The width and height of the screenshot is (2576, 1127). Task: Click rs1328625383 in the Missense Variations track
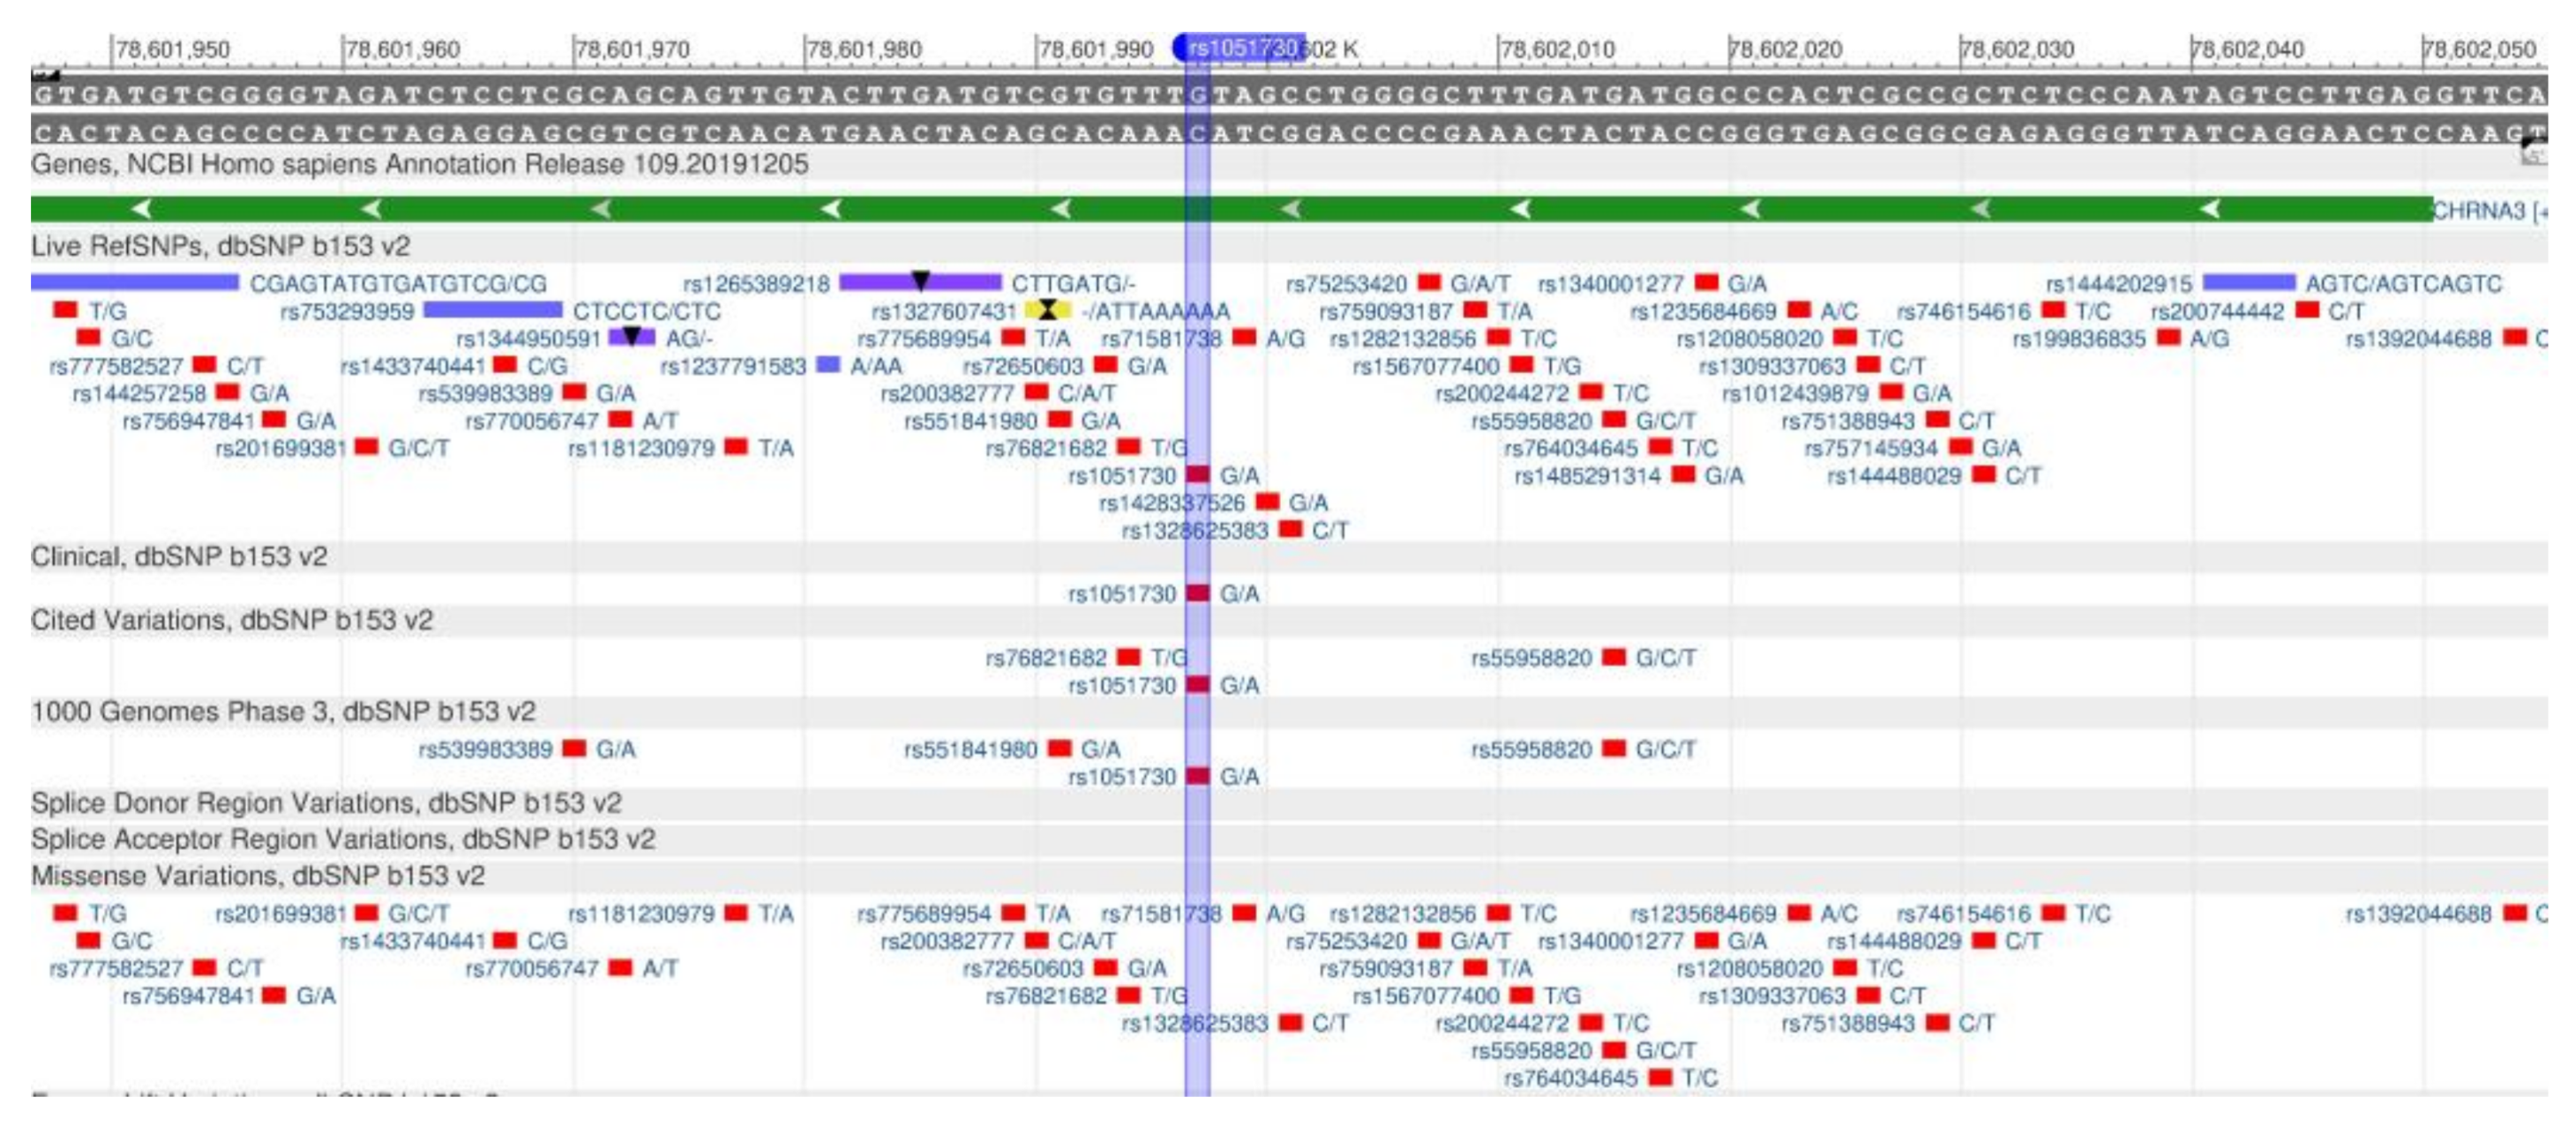click(1195, 1024)
